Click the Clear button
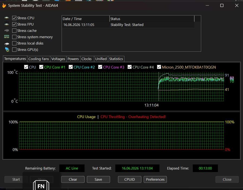 coord(73,179)
